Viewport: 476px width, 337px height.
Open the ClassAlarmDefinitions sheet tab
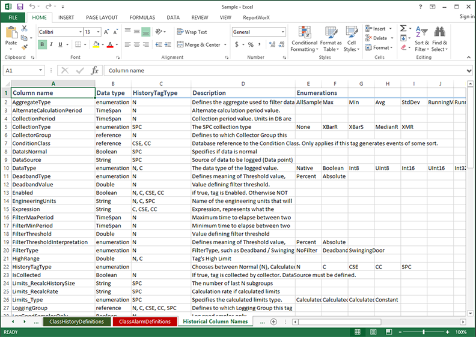(x=145, y=322)
